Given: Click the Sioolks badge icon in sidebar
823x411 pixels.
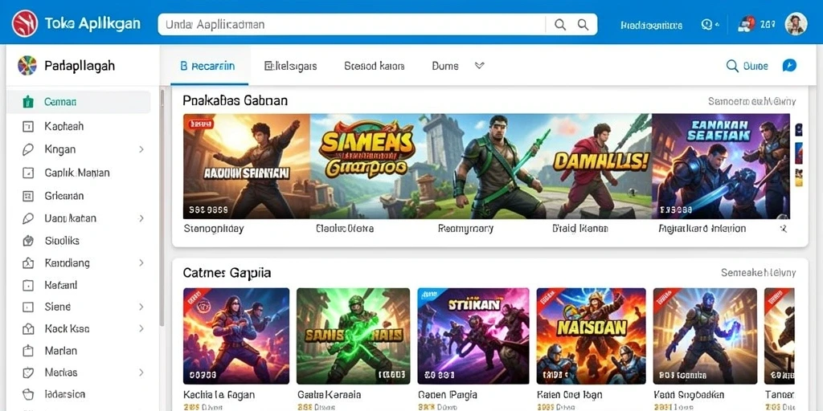Looking at the screenshot, I should [28, 241].
